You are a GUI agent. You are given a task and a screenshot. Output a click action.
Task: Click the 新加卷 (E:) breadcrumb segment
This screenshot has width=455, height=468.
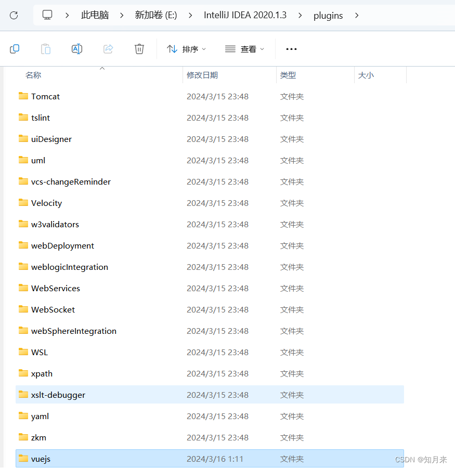click(x=156, y=15)
